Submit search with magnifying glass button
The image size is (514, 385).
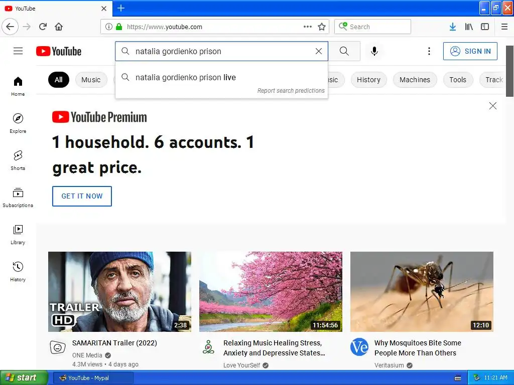pos(344,51)
